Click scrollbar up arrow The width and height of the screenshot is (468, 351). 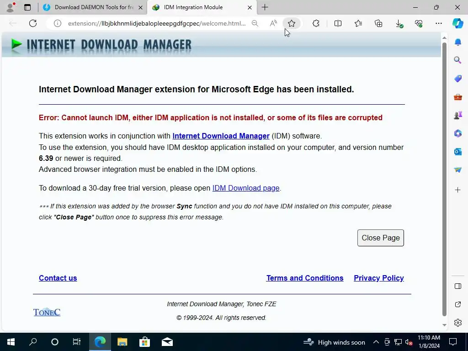pyautogui.click(x=444, y=37)
